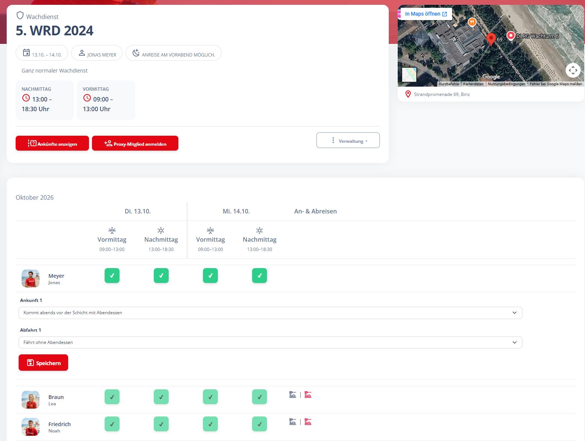Screen dimensions: 585x441
Task: Click the DLRG Wachturm 6 map marker
Action: [x=511, y=35]
